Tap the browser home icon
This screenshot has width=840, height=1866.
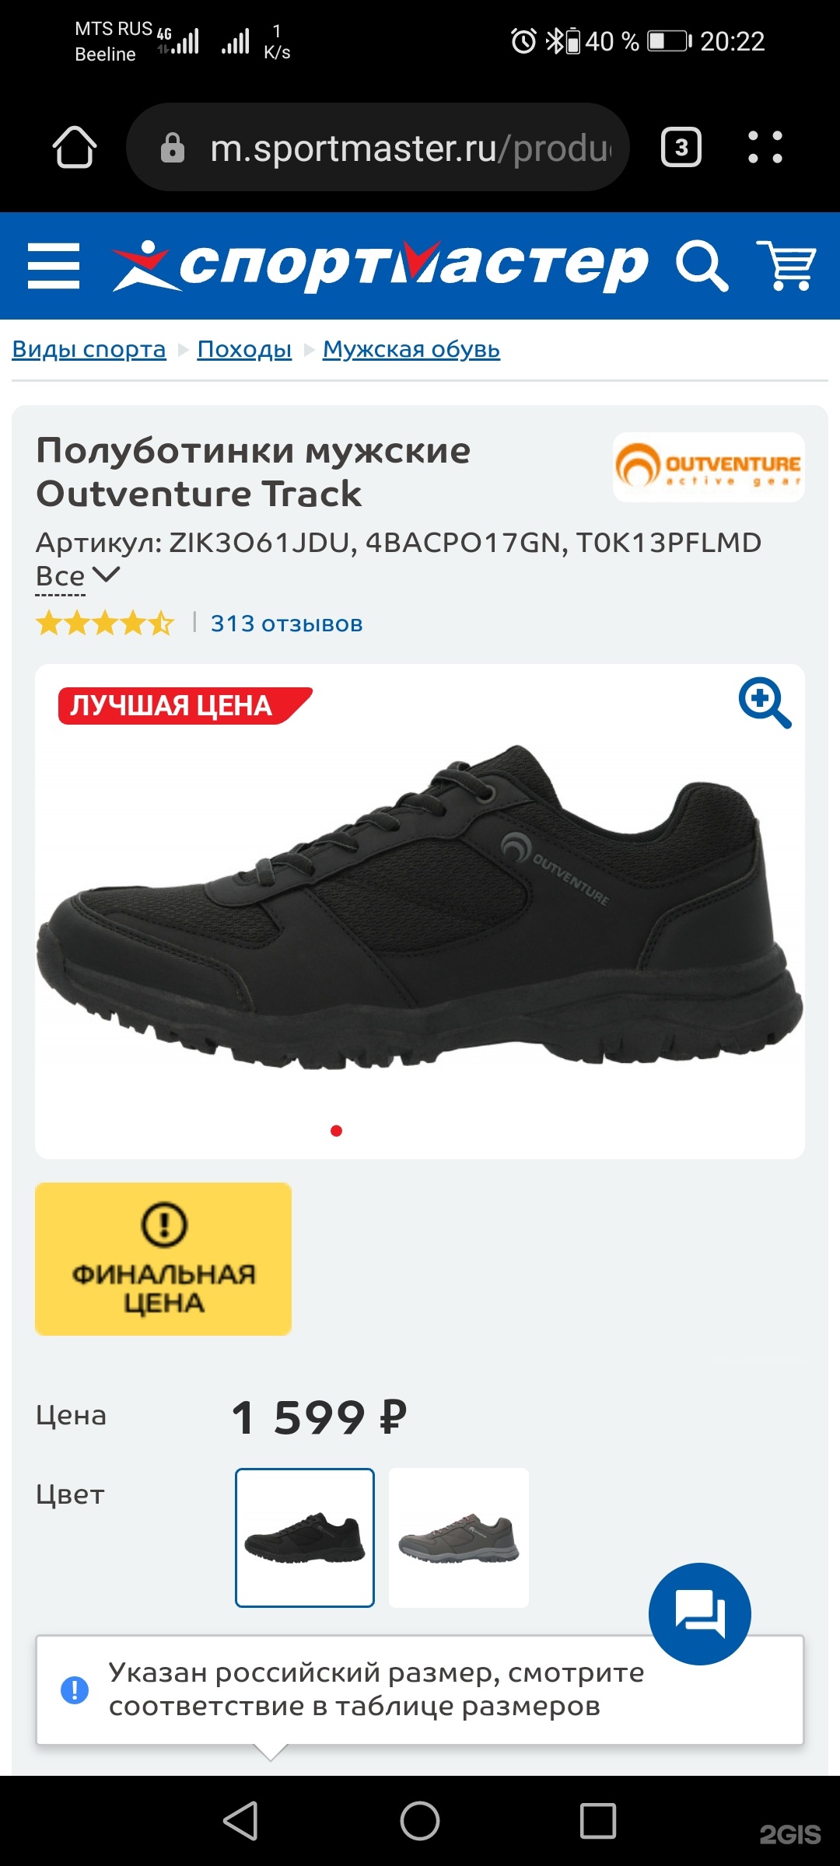(x=75, y=147)
